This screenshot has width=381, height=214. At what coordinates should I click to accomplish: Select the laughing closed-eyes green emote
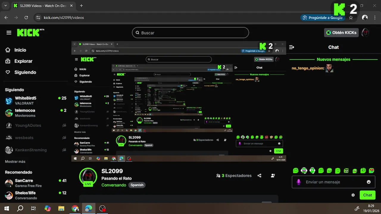tap(321, 171)
